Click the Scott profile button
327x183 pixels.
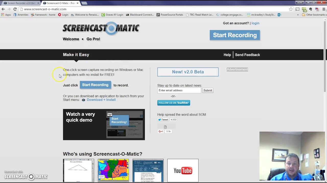(x=300, y=2)
